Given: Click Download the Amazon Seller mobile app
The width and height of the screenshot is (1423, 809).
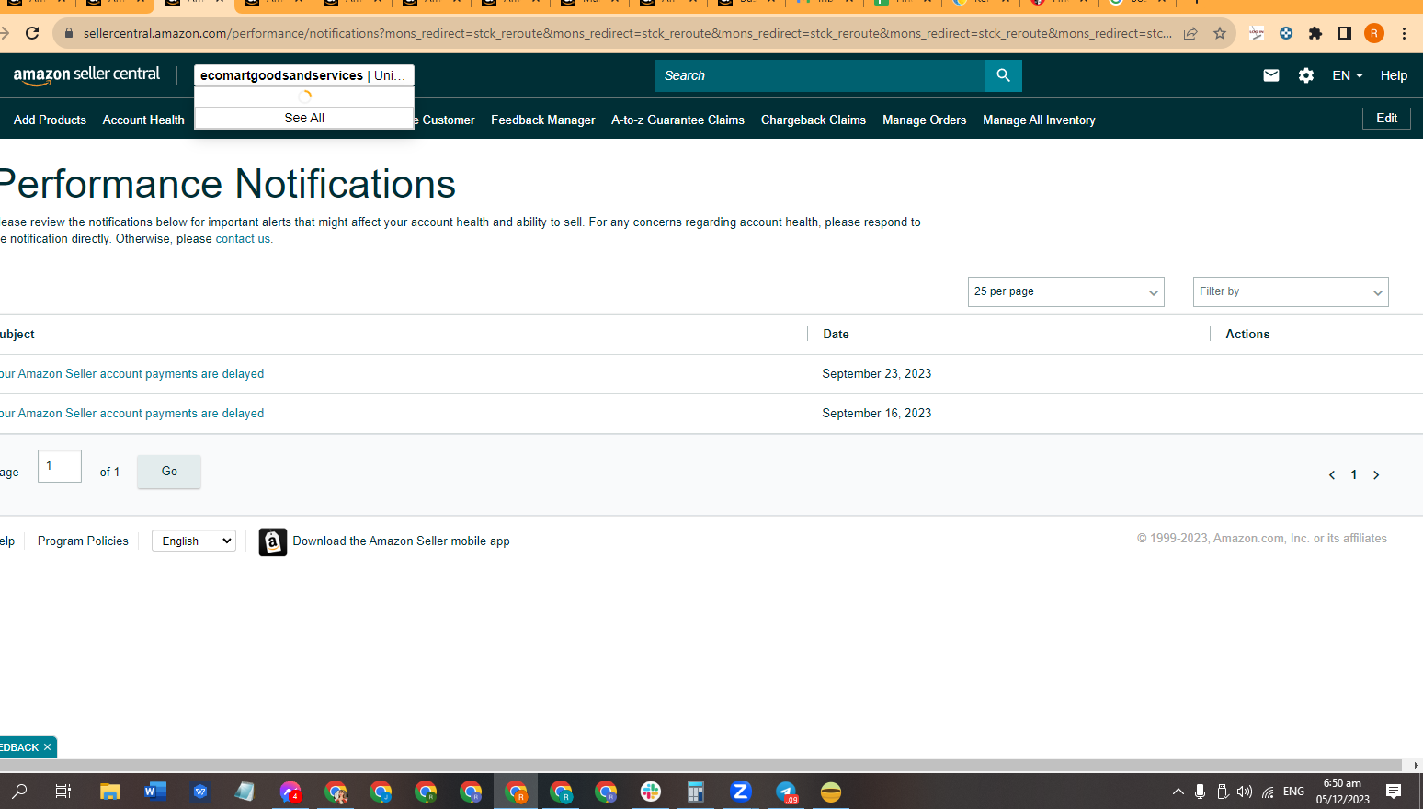Looking at the screenshot, I should tap(401, 541).
